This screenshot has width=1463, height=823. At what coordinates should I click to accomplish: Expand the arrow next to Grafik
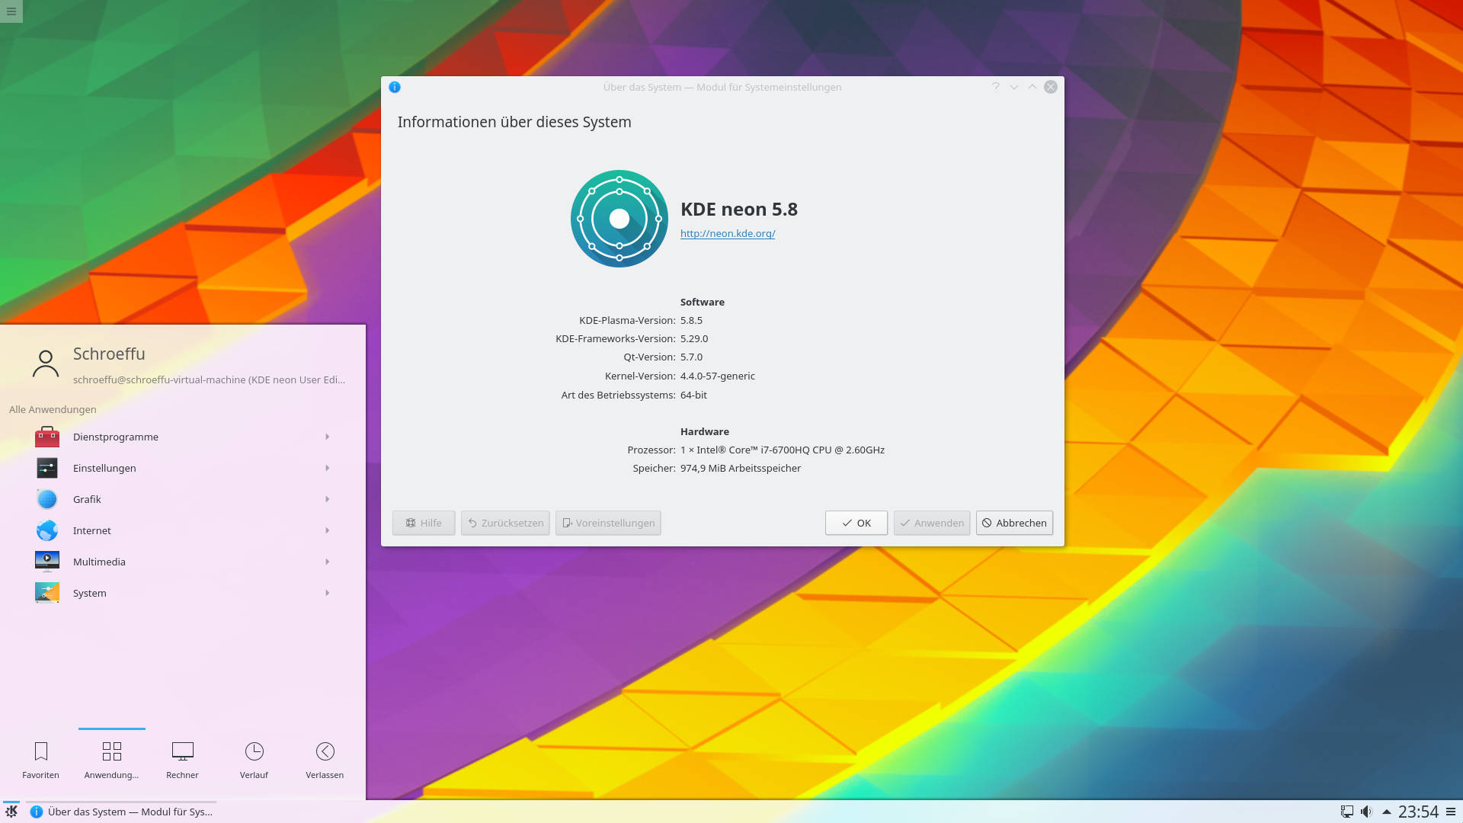[x=328, y=499]
